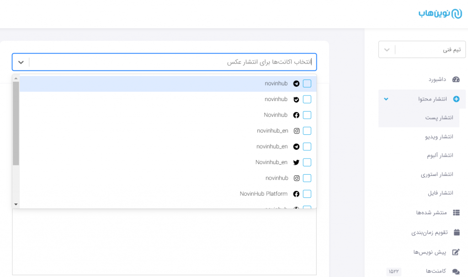The image size is (468, 277).
Task: Check the Instagram novinhub_en account box
Action: point(307,131)
